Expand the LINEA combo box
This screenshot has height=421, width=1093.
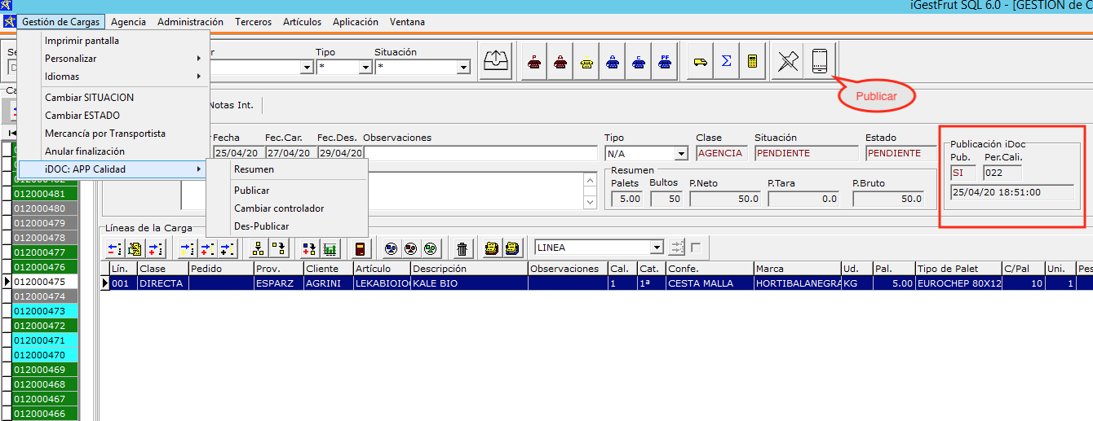[x=657, y=248]
